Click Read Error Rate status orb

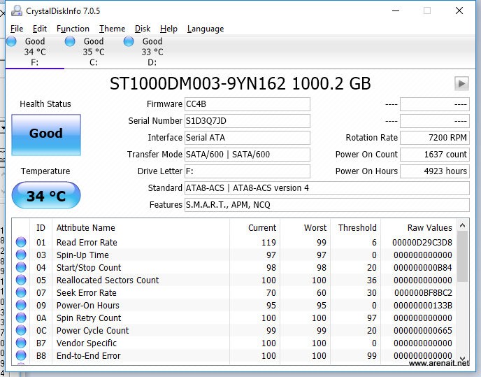click(21, 243)
